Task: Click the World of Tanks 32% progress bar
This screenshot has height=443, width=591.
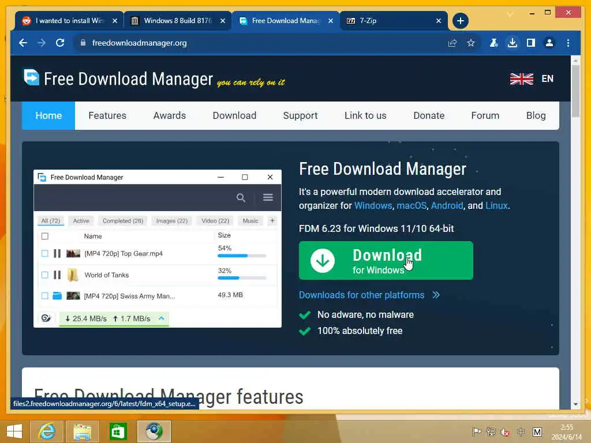Action: point(242,278)
